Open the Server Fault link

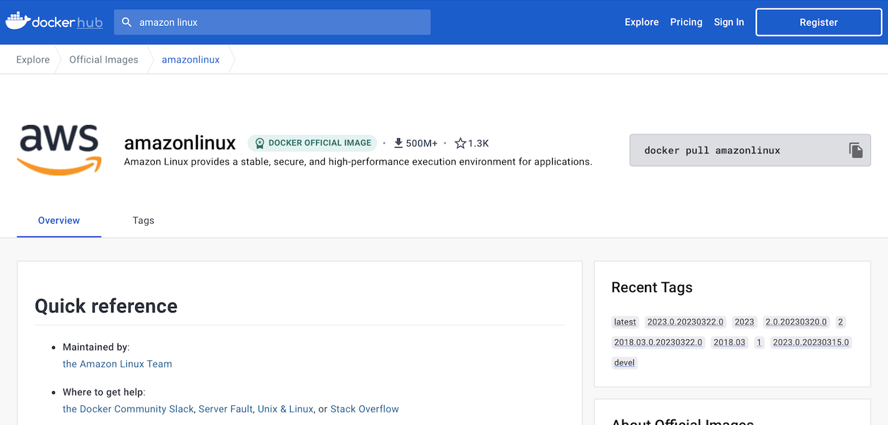pyautogui.click(x=225, y=409)
